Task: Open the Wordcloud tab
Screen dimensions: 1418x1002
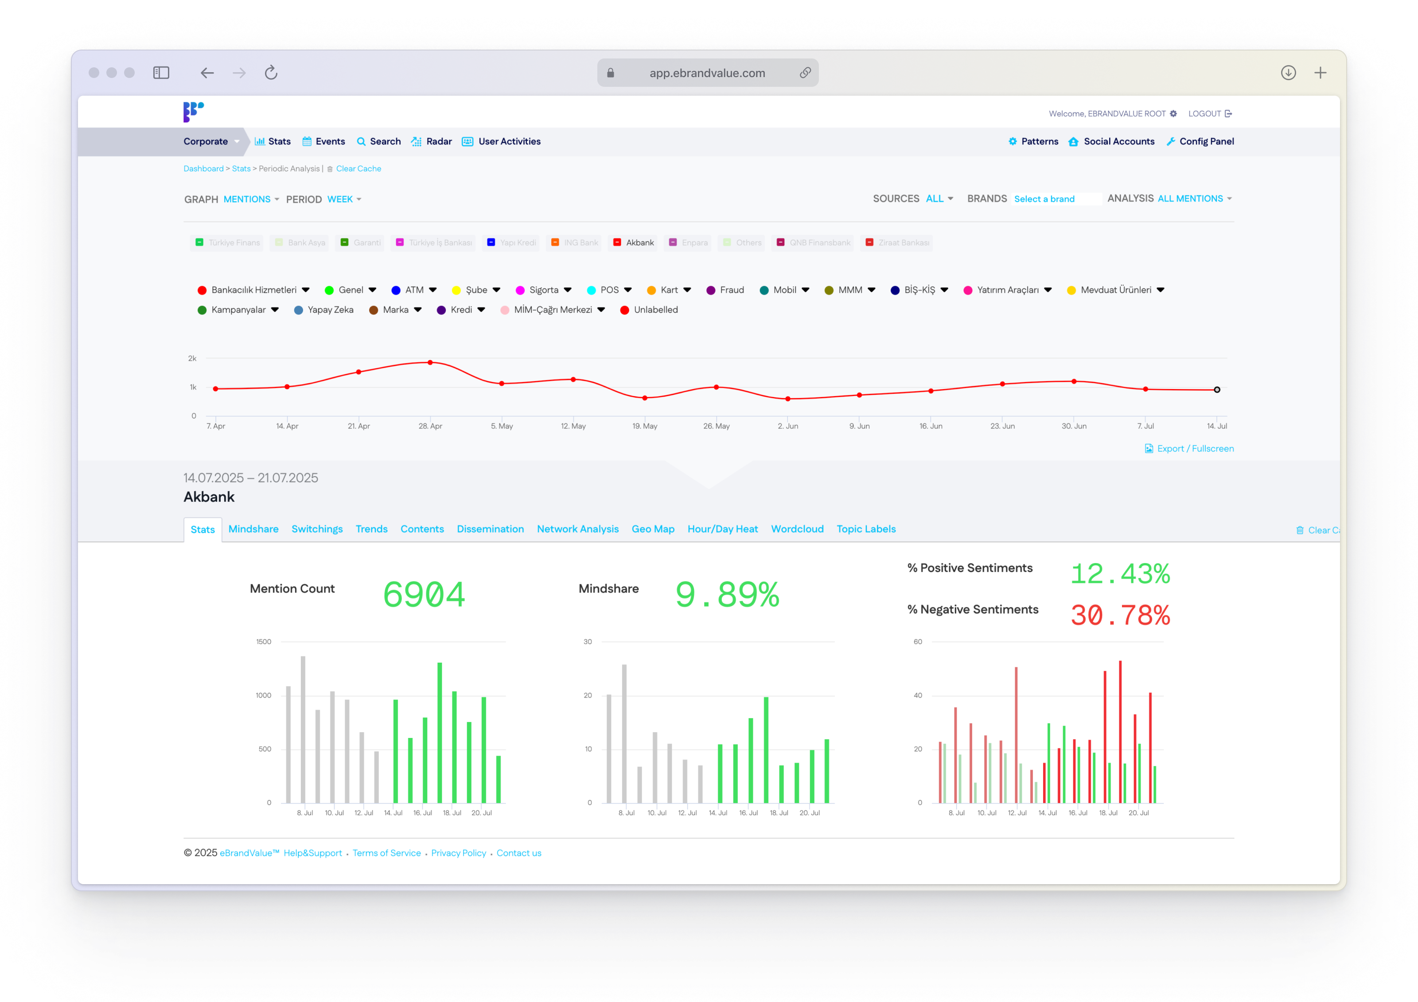Action: (797, 528)
